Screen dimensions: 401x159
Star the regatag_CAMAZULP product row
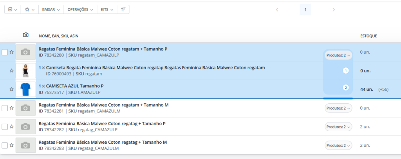coord(12,127)
